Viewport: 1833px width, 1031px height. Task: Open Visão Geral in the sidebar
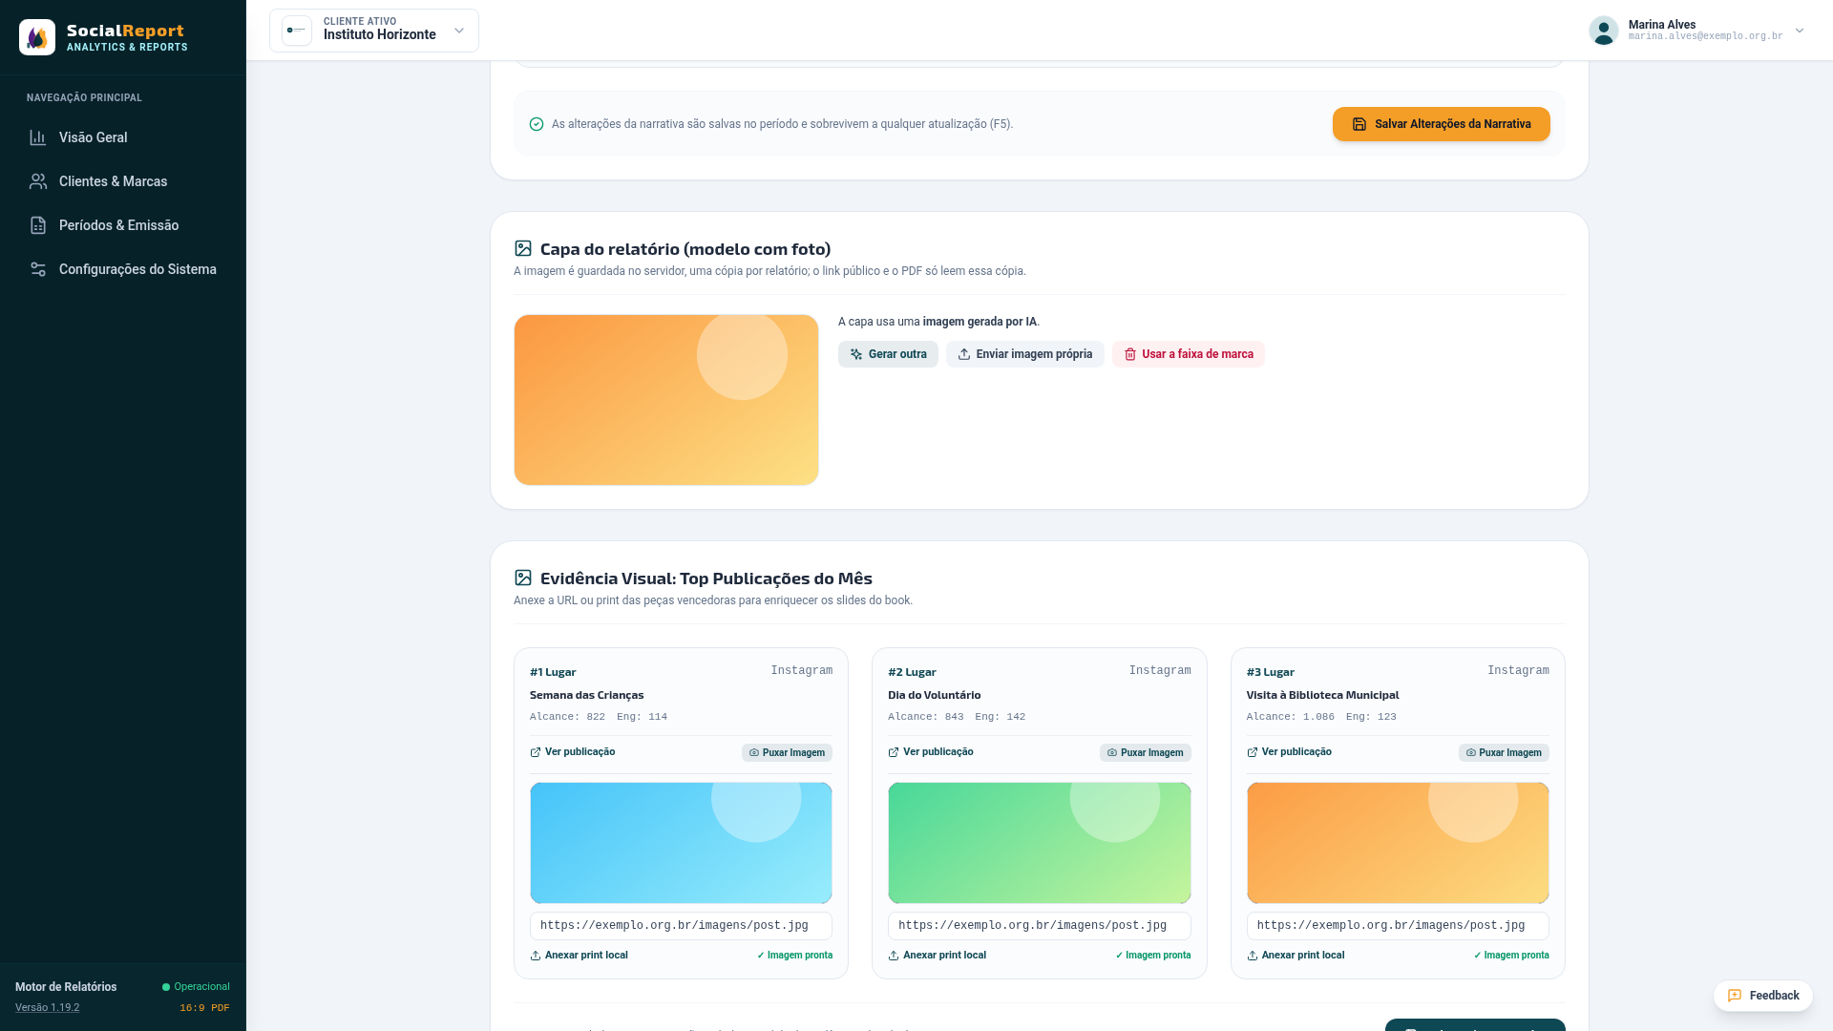coord(123,137)
